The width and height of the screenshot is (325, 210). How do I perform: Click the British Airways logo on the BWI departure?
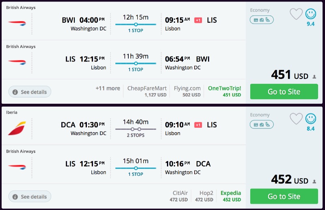click(x=17, y=23)
